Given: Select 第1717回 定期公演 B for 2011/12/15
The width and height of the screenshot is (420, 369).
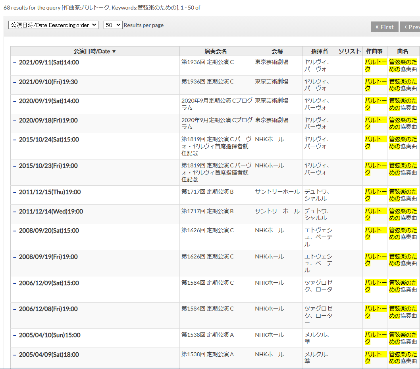Looking at the screenshot, I should tap(208, 192).
